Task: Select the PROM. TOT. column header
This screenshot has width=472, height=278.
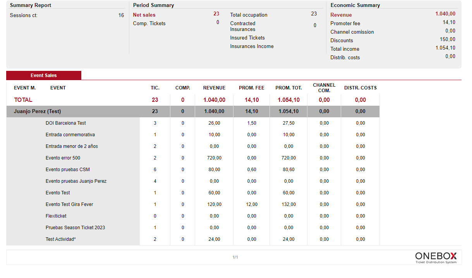Action: pos(288,88)
